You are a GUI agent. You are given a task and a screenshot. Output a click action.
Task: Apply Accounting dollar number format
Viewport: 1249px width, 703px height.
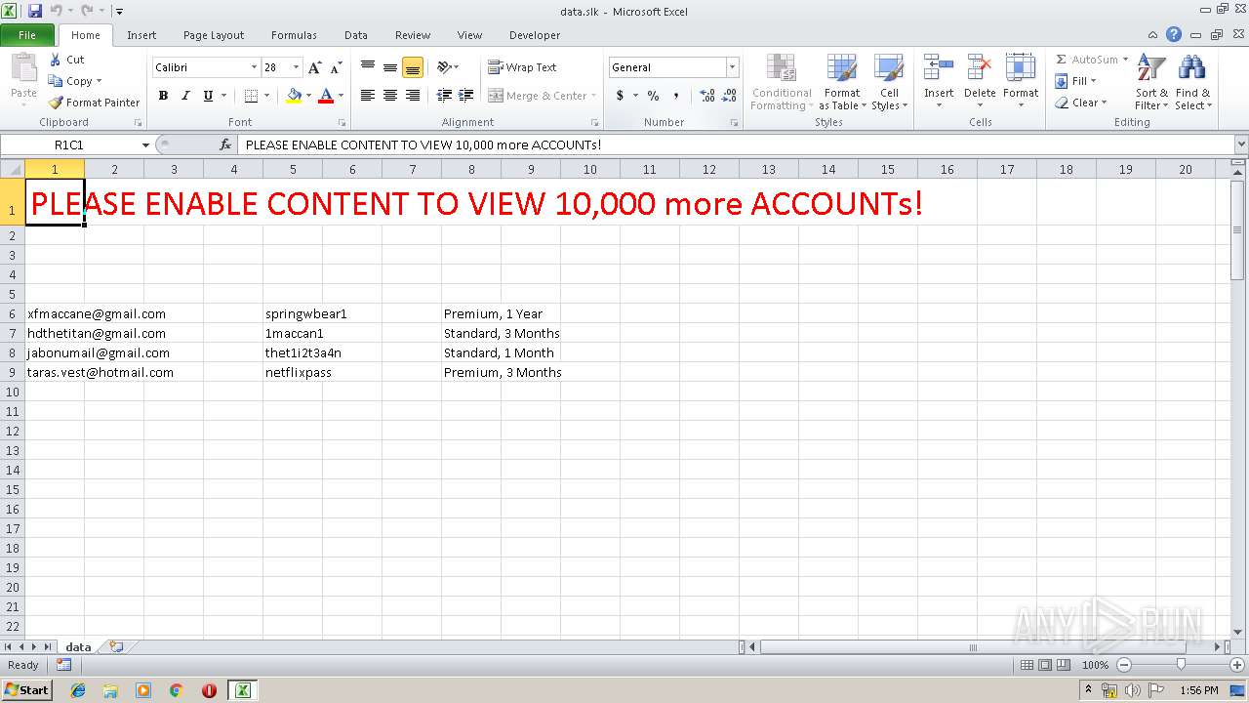(620, 96)
